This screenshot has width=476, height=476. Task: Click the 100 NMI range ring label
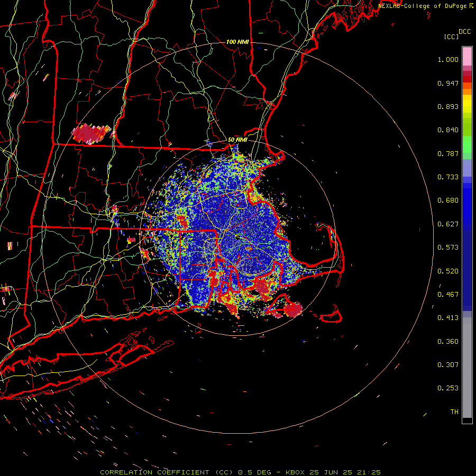[x=237, y=42]
